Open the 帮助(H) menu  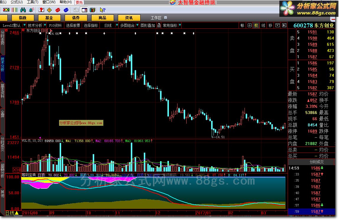tap(66, 2)
